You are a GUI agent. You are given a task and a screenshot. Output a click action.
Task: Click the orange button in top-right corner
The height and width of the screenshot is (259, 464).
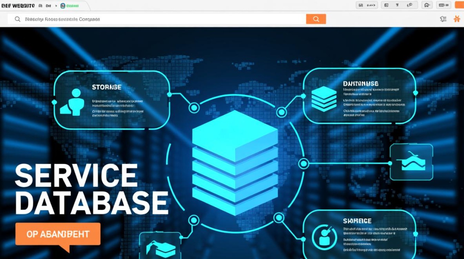[459, 5]
